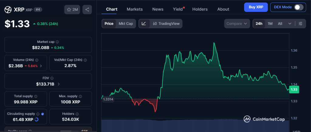Select the line chart type icon

pos(144,24)
